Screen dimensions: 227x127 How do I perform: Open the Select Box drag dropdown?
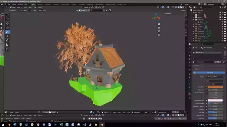point(42,10)
